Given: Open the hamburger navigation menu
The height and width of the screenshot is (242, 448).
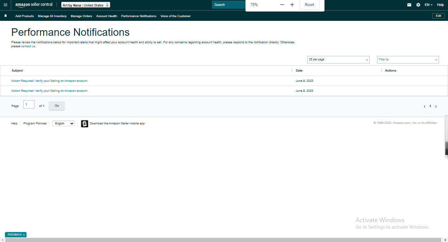Looking at the screenshot, I should 5,5.
